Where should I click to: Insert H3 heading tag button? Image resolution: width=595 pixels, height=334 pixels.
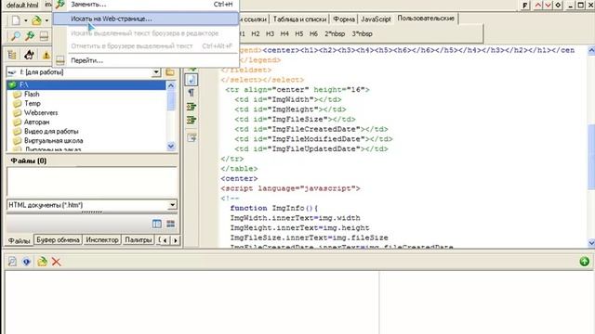point(270,33)
